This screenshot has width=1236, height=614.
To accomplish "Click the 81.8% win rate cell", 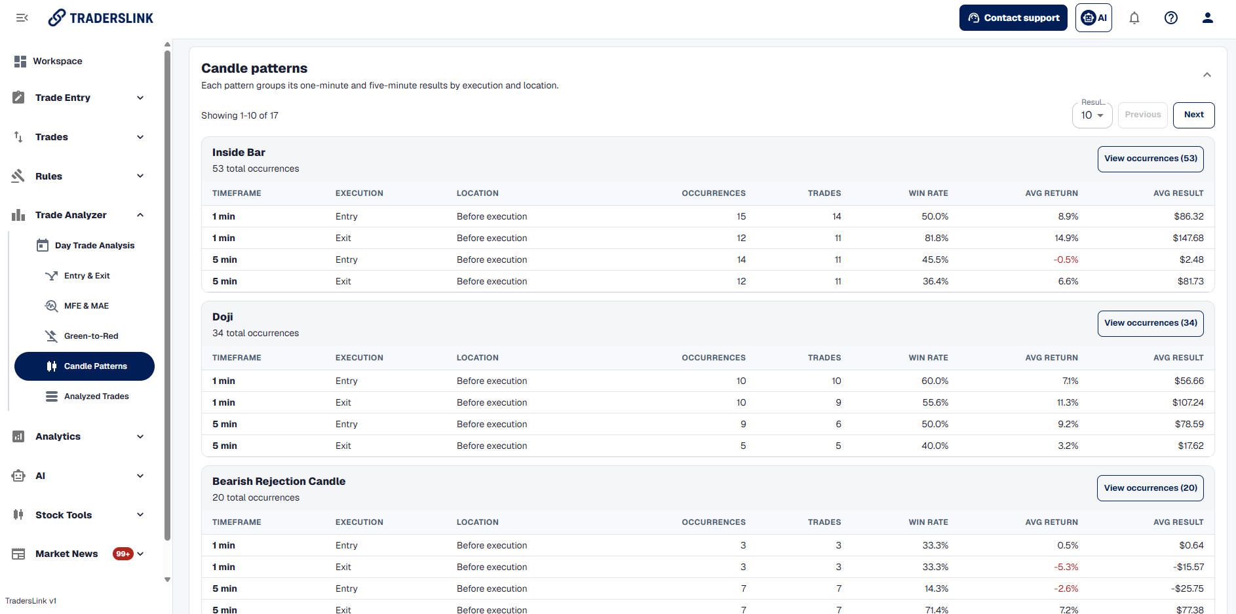I will [936, 238].
